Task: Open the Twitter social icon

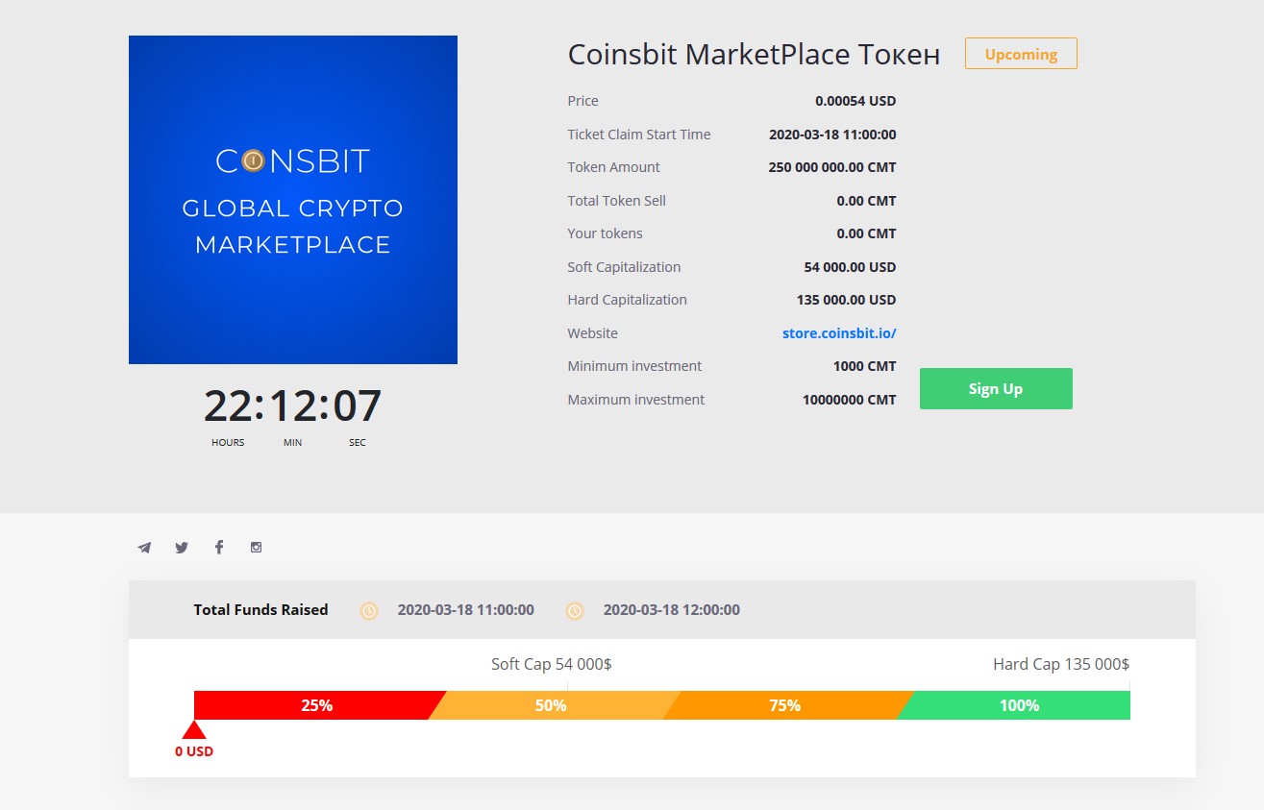Action: (x=182, y=548)
